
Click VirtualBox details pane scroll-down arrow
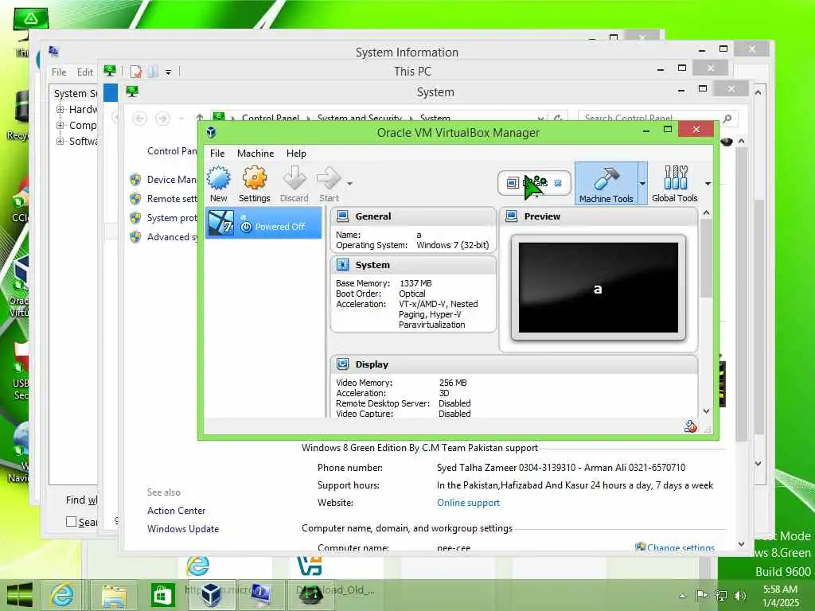[x=706, y=411]
